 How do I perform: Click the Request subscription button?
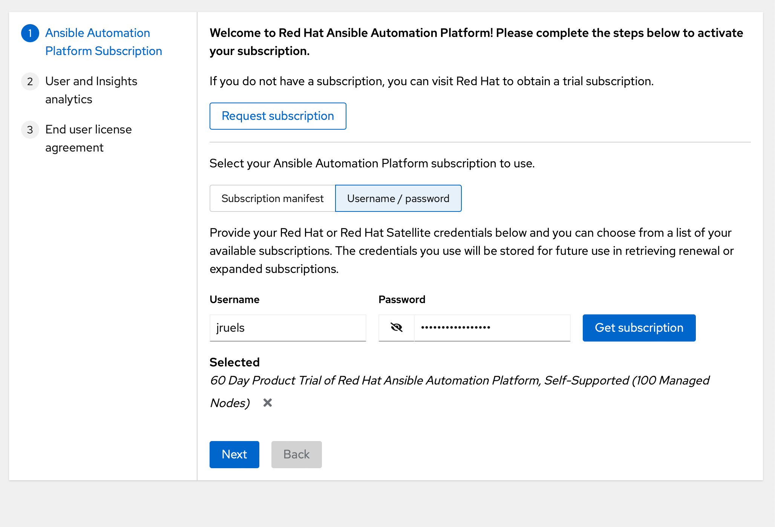point(278,116)
